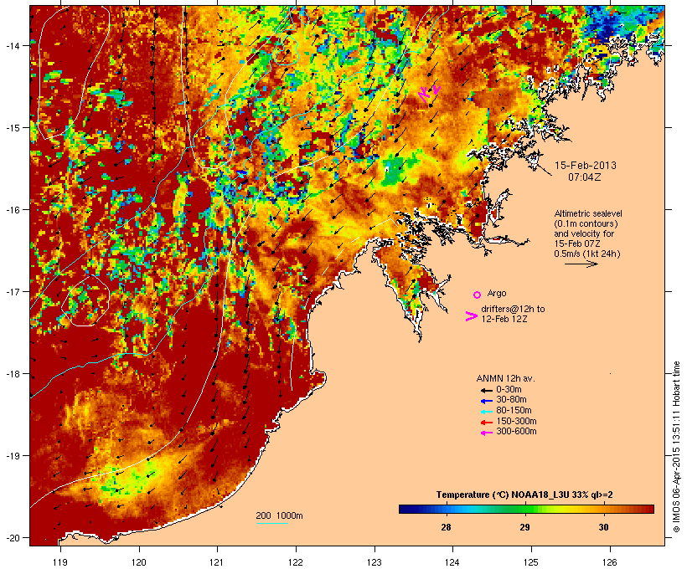Click the 'Altimetric sealevel' text
Image resolution: width=687 pixels, height=569 pixels.
588,213
